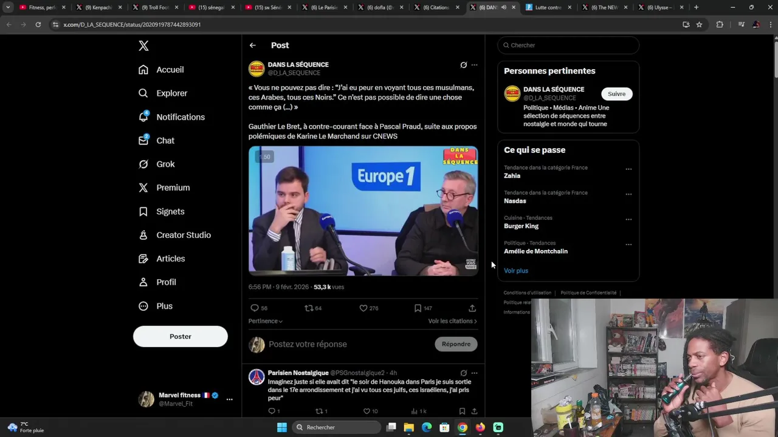The image size is (778, 437).
Task: Click Grok icon on Parisien Nostalgique reply
Action: [x=463, y=373]
